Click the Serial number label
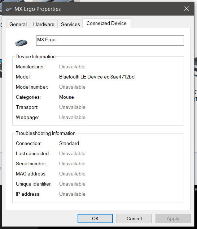 click(31, 164)
